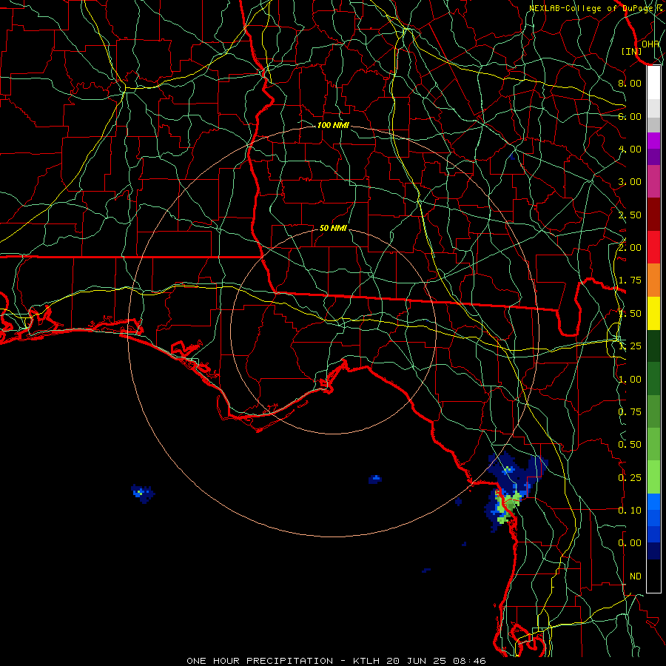The width and height of the screenshot is (666, 666).
Task: Select the dark green swatch beside 1.25
Action: (653, 346)
